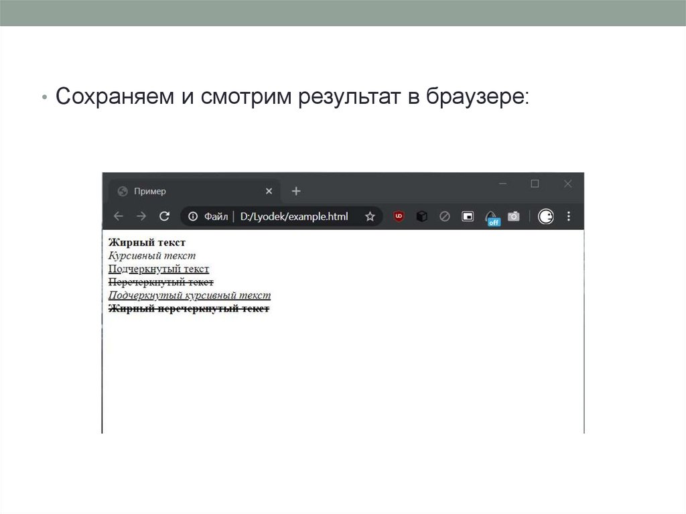Click the underlined line Подчеркнутый текст

coord(158,268)
